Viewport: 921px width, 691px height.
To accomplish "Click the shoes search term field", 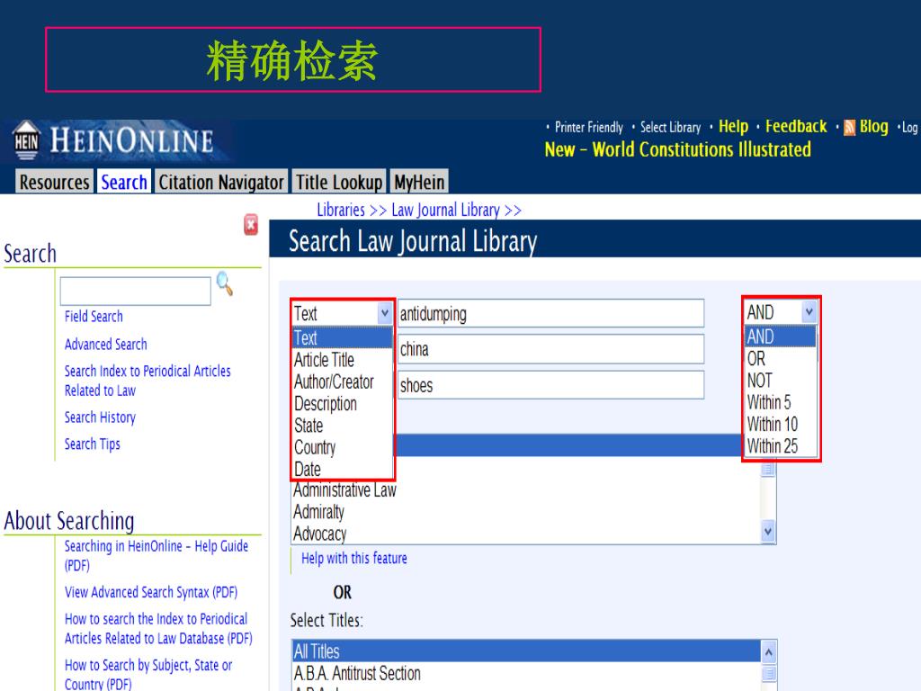I will pos(551,385).
